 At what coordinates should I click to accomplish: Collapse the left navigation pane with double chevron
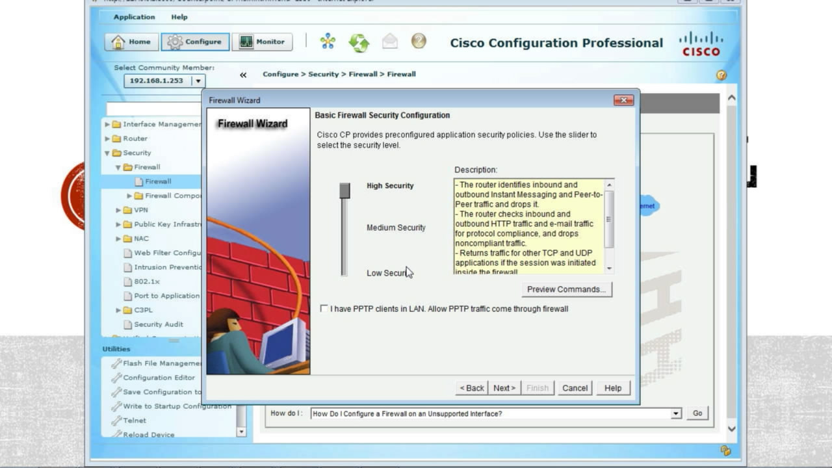point(243,75)
